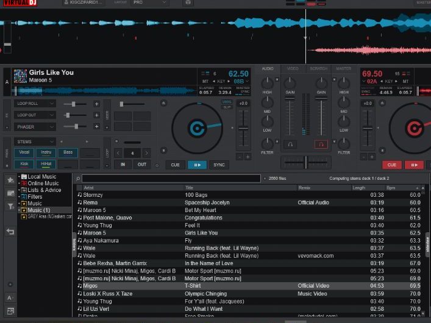
Task: Select the Migos T-Shirt track row
Action: coord(249,286)
